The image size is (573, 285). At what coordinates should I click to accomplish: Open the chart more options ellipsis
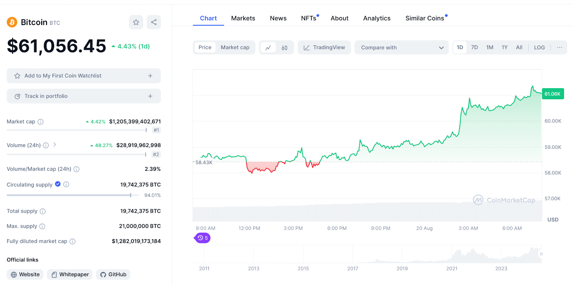point(559,47)
